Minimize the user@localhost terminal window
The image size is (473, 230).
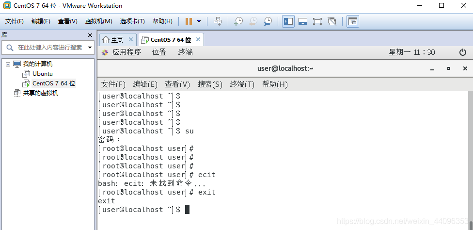[432, 69]
